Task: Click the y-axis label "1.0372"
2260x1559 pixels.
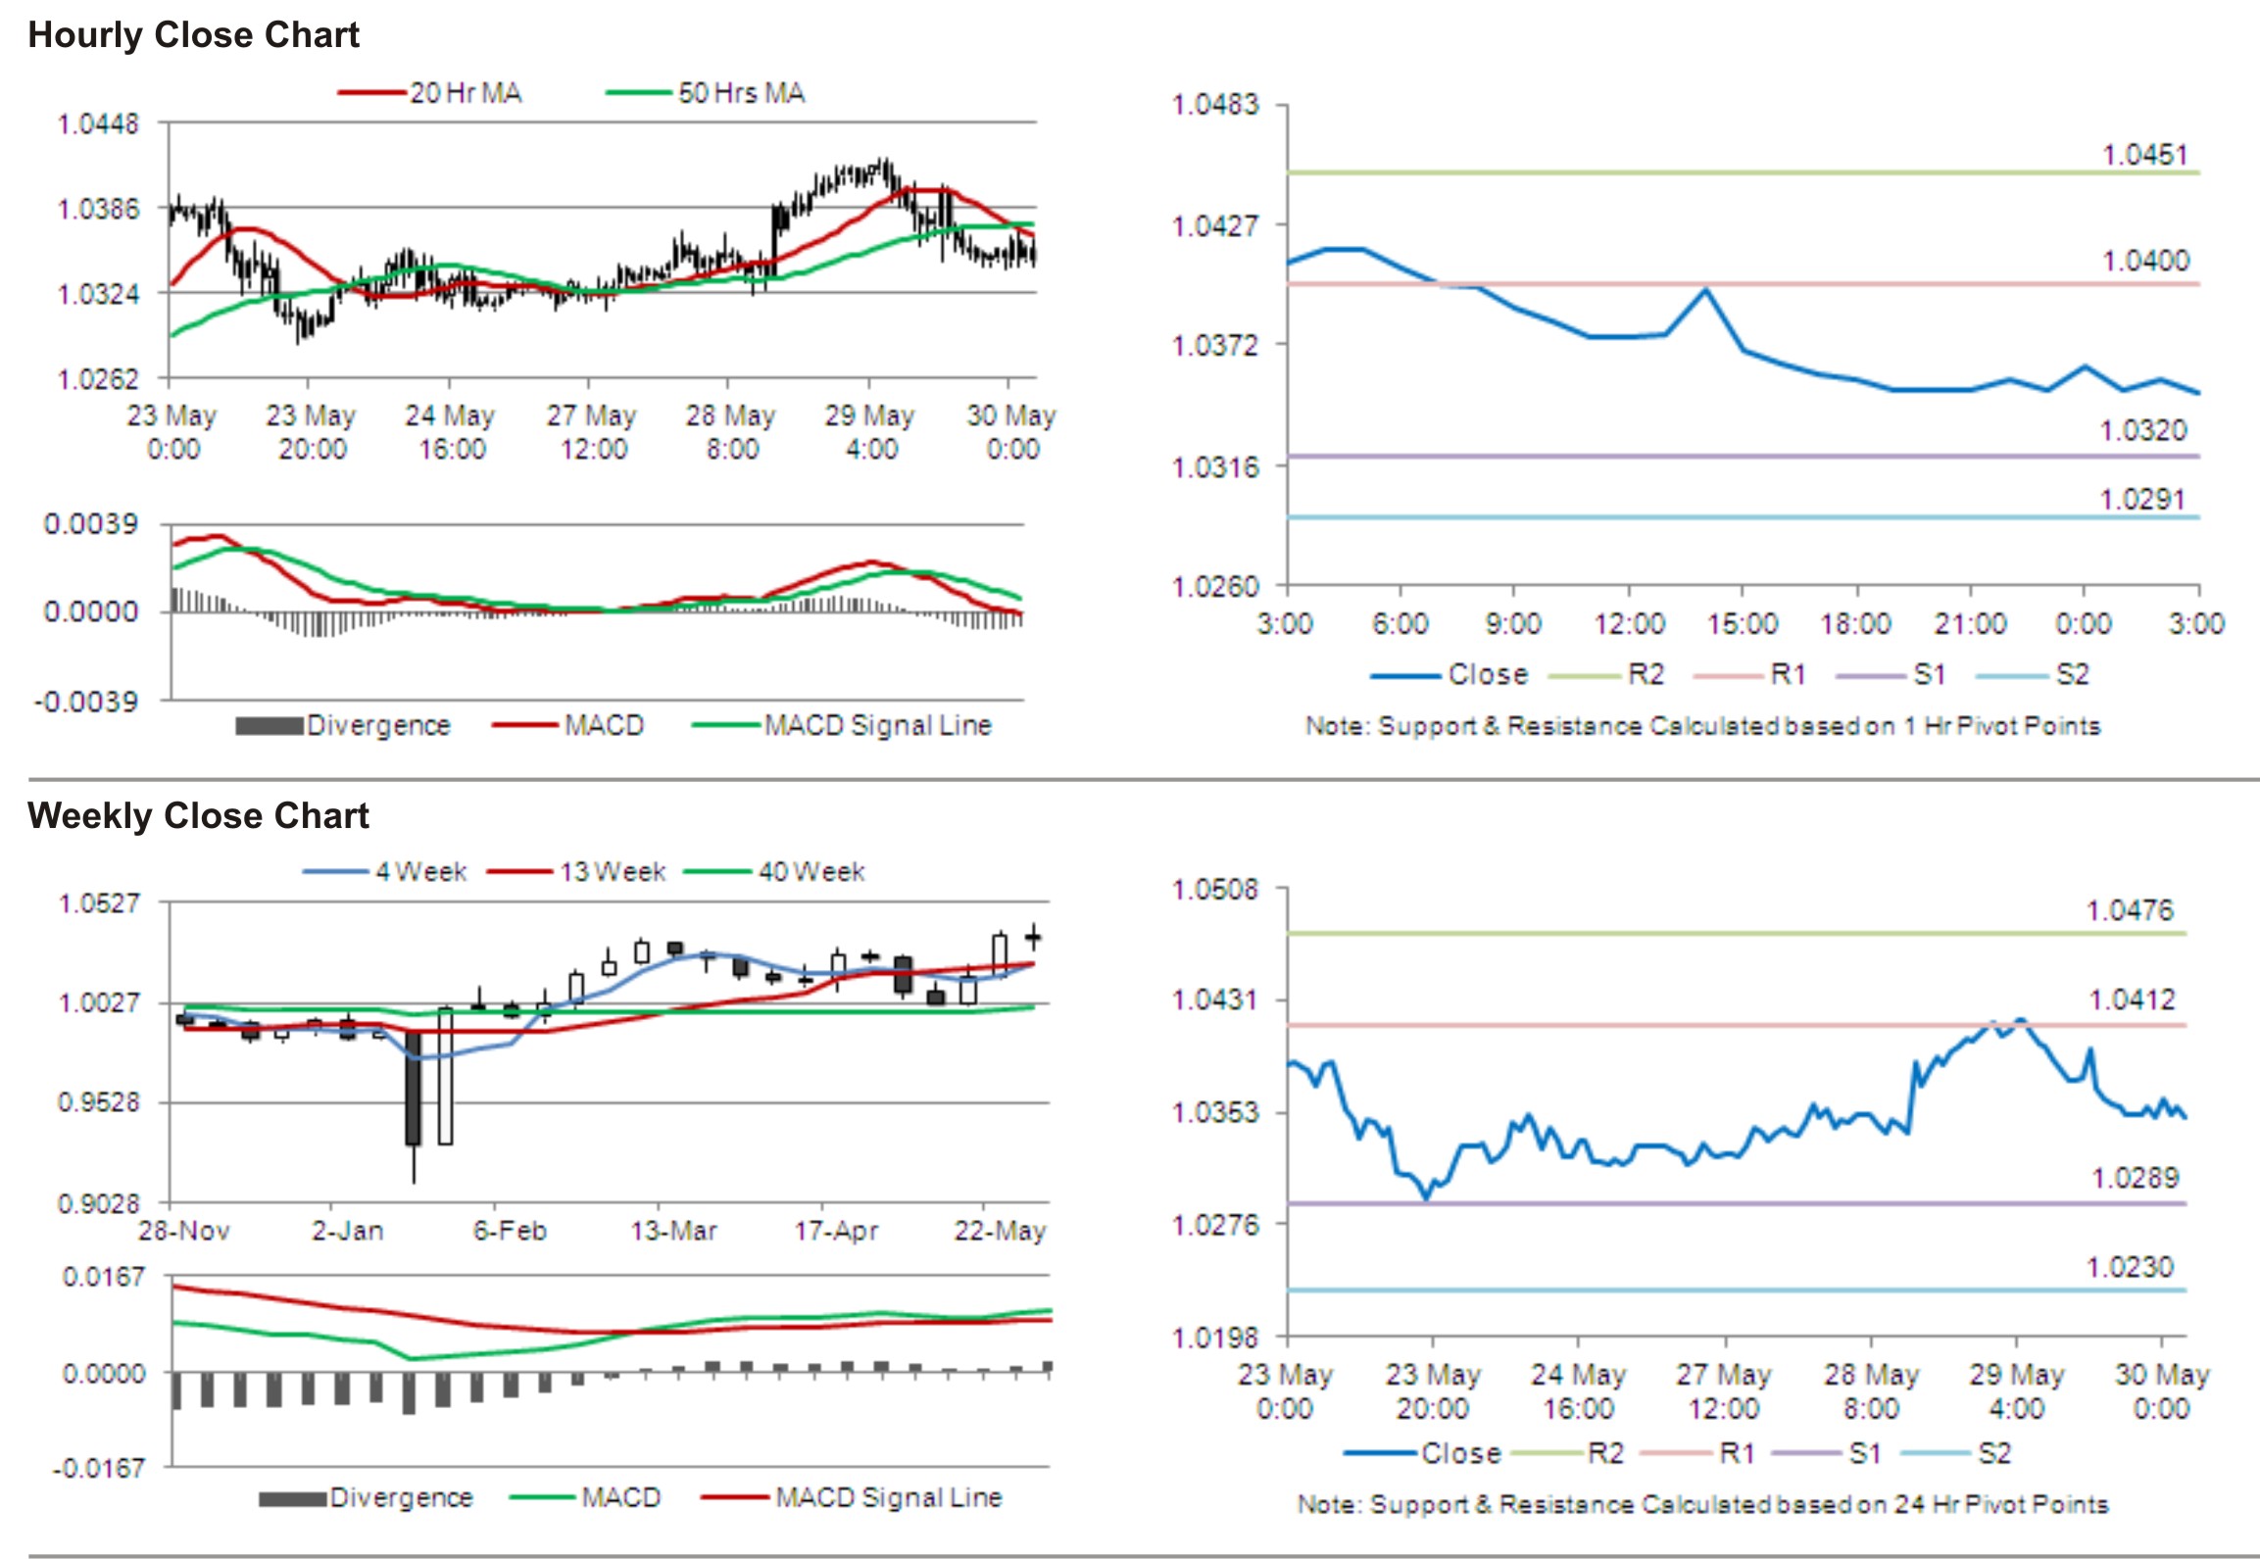Action: point(1215,345)
